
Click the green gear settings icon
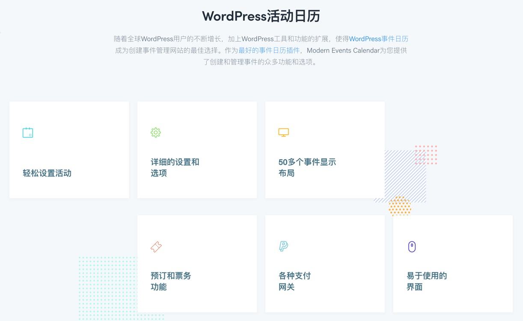(156, 132)
